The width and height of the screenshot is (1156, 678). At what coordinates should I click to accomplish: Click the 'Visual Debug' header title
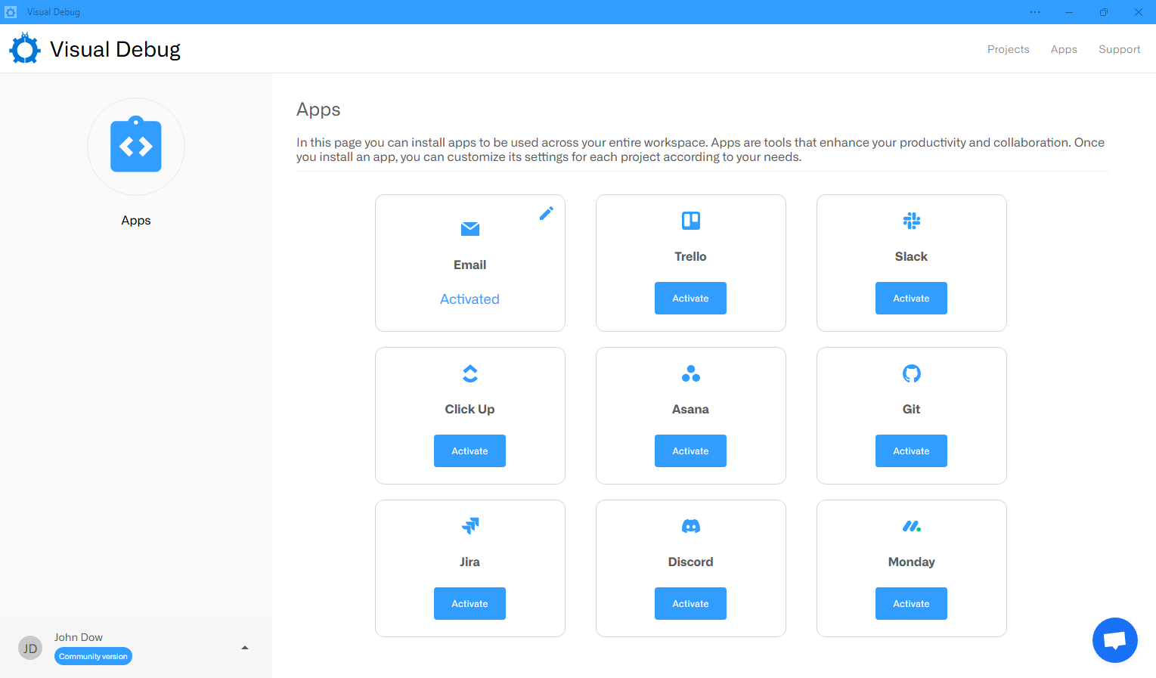point(115,49)
